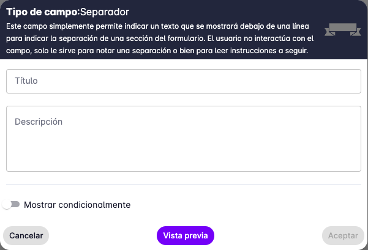Focus the Título input field
368x250 pixels.
tap(184, 81)
